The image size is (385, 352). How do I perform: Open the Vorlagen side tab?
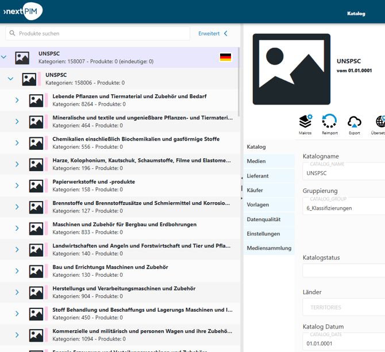click(269, 204)
